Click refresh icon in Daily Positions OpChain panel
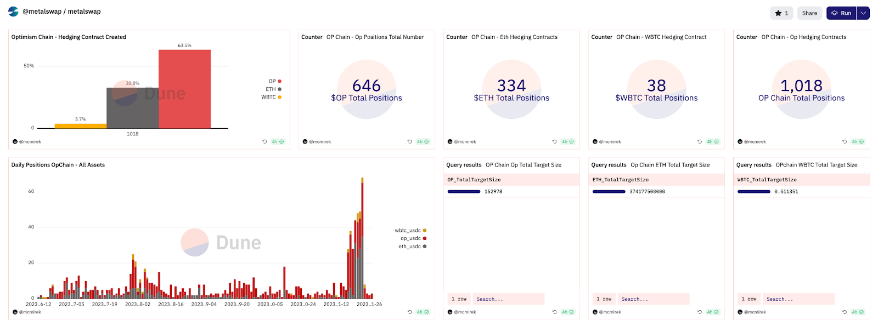This screenshot has height=326, width=878. point(409,312)
